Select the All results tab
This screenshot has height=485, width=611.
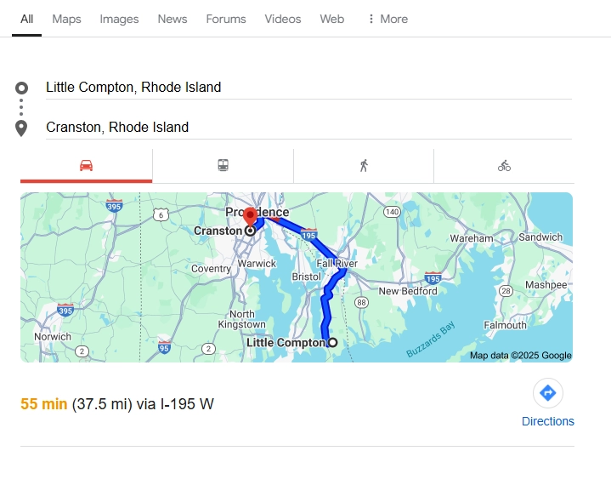click(27, 19)
